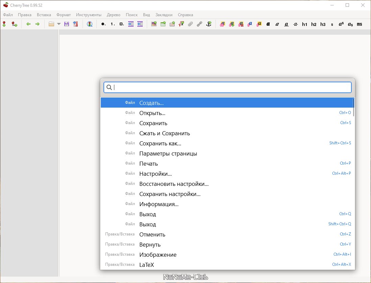Open the Закладки menu
371x283 pixels.
(164, 15)
